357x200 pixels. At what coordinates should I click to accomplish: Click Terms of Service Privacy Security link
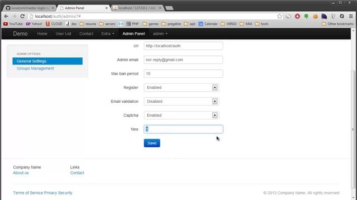[42, 193]
